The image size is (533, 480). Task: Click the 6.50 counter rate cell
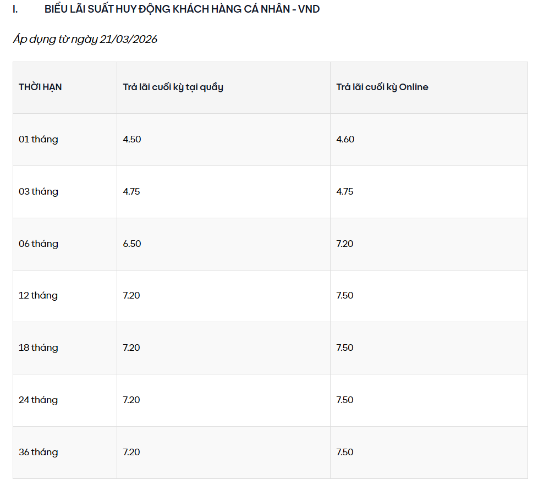[132, 244]
